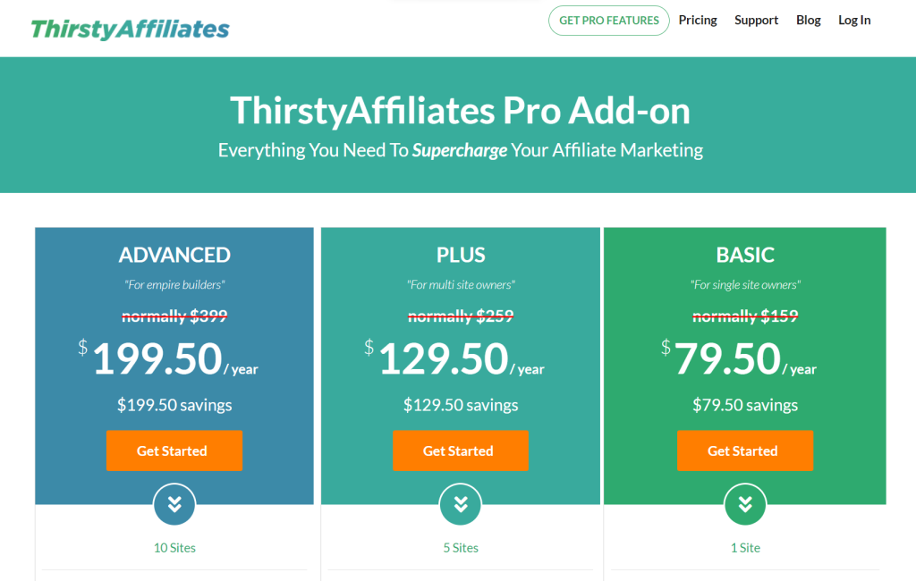Click the ThirstyAffiliates logo

click(x=130, y=29)
